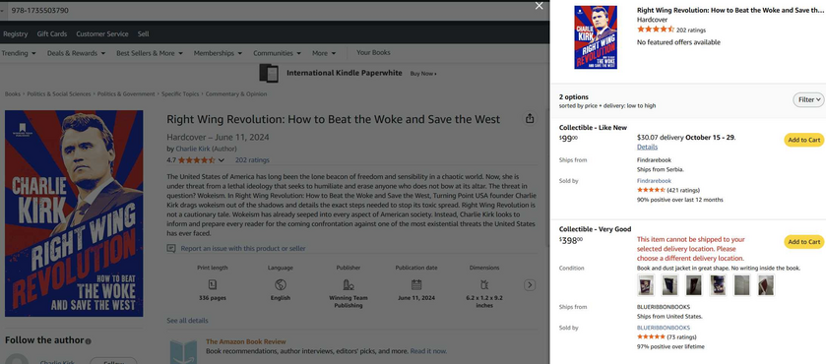This screenshot has height=364, width=826.
Task: Open the Deals & Rewards dropdown
Action: click(76, 53)
